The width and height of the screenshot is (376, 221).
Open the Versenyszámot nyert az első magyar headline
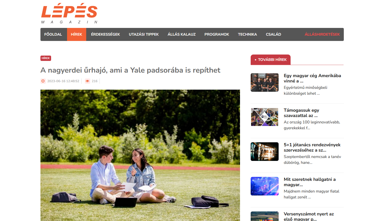pos(309,216)
